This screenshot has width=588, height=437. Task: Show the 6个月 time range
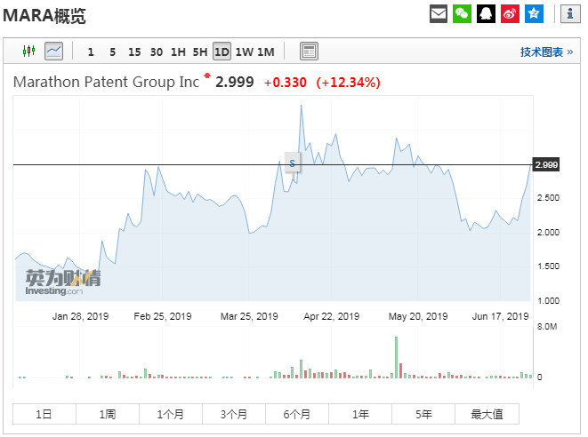pyautogui.click(x=297, y=414)
